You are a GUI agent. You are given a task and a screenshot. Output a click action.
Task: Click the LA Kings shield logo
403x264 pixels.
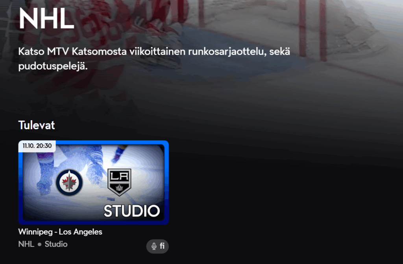[x=119, y=182]
